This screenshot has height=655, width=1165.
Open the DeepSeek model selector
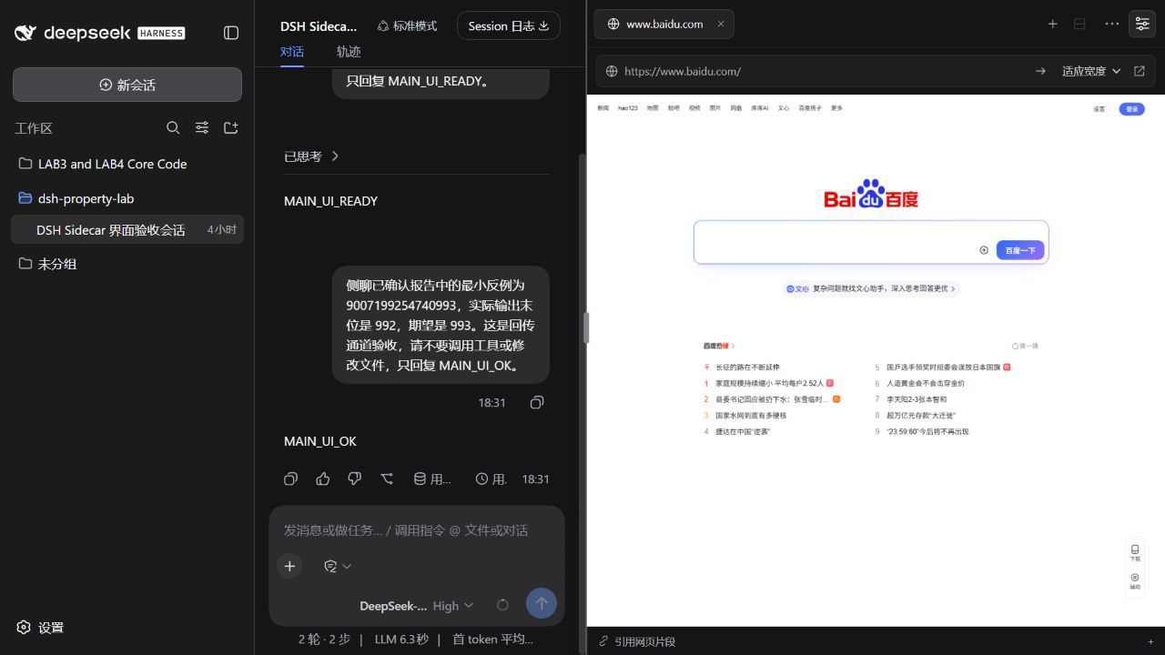[x=393, y=606]
